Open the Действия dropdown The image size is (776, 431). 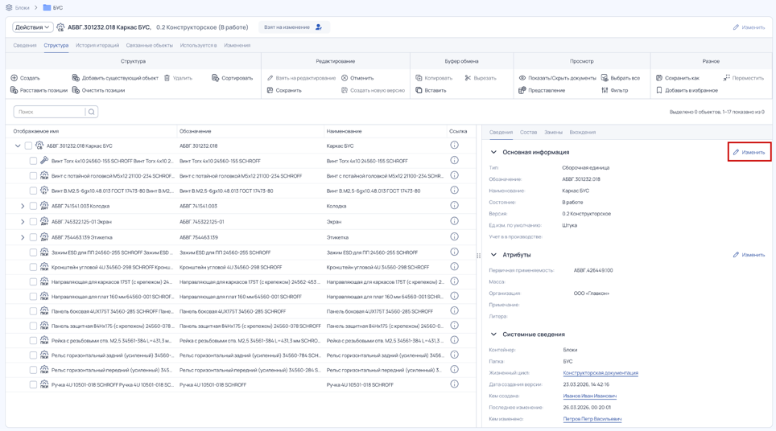(32, 27)
